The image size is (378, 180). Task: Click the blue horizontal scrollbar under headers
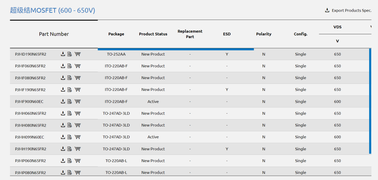click(176, 49)
